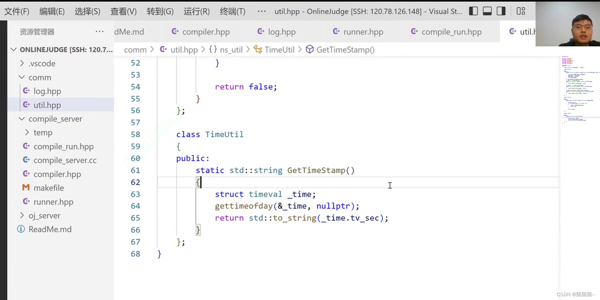Click C++ icon on log.hpp tab
600x300 pixels.
[x=261, y=31]
